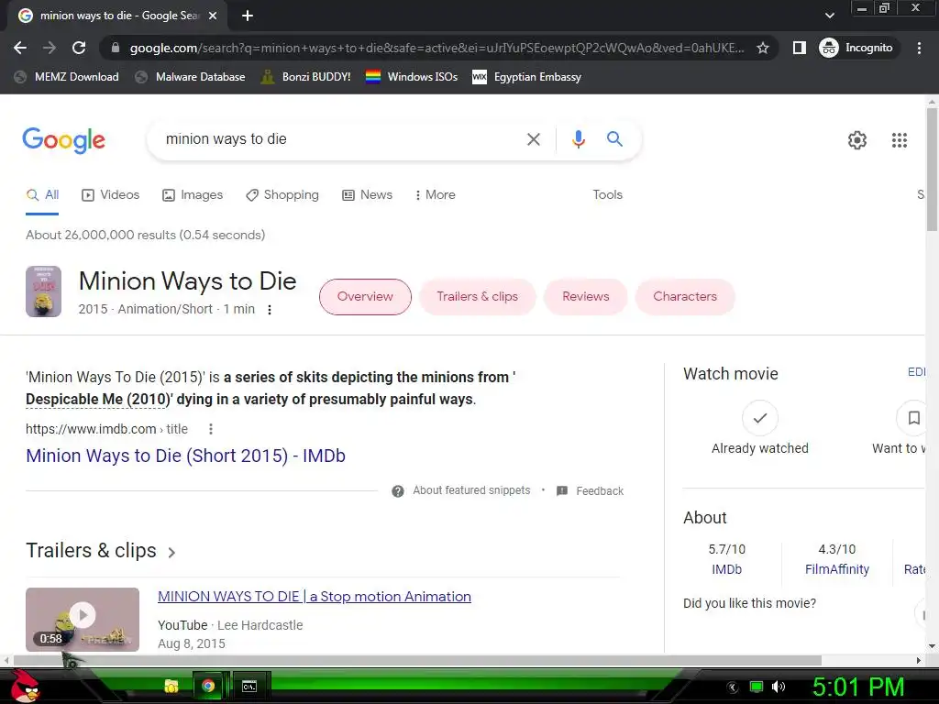The height and width of the screenshot is (704, 939).
Task: Reload the Google search page
Action: tap(79, 48)
